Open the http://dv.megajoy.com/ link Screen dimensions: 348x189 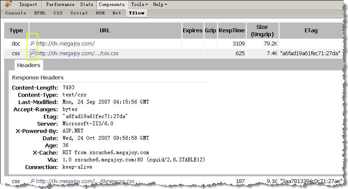click(x=65, y=43)
